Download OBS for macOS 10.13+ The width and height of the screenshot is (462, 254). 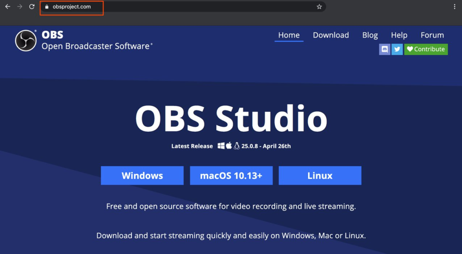[231, 175]
